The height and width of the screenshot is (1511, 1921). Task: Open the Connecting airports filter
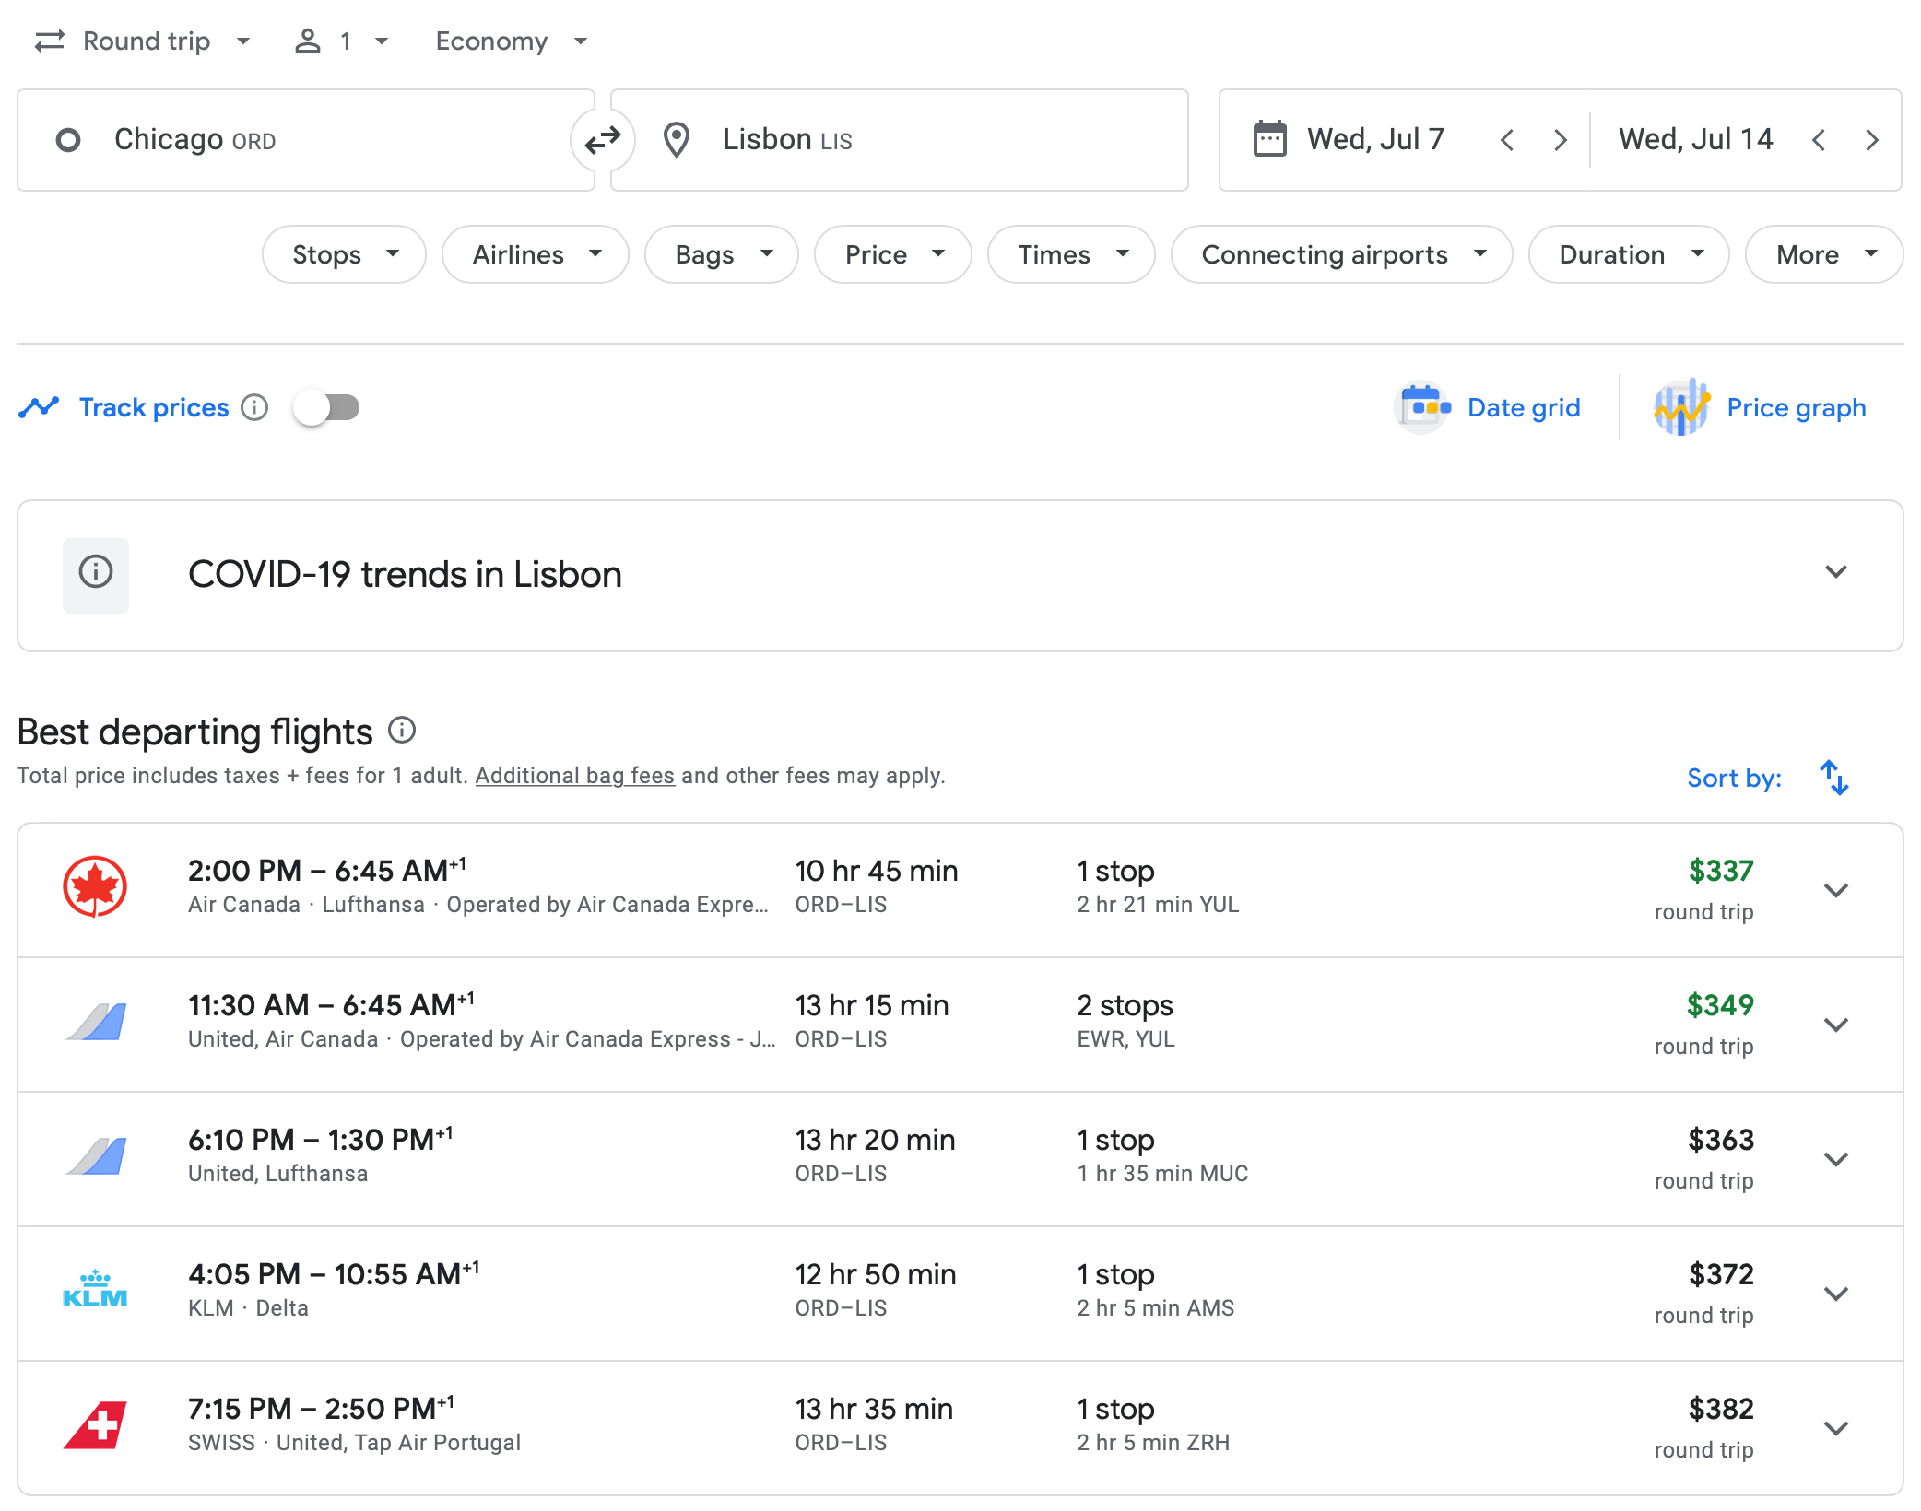[1340, 254]
